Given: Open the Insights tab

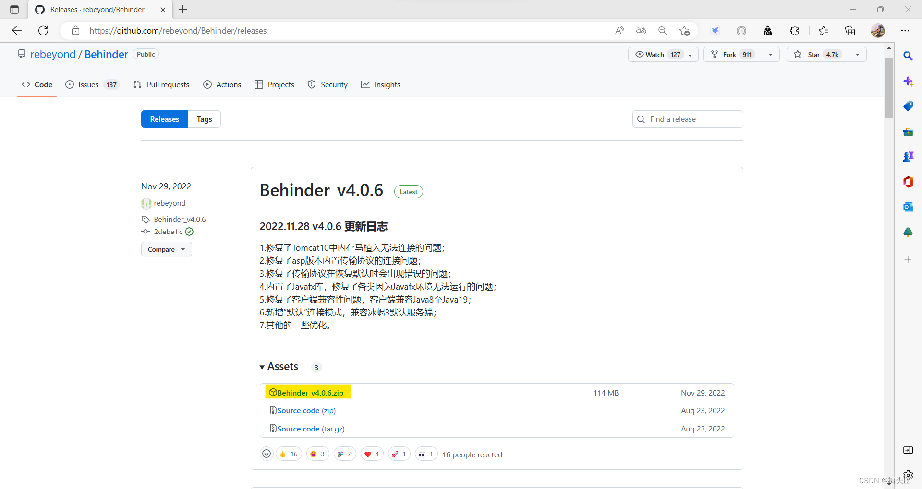Looking at the screenshot, I should (x=381, y=84).
